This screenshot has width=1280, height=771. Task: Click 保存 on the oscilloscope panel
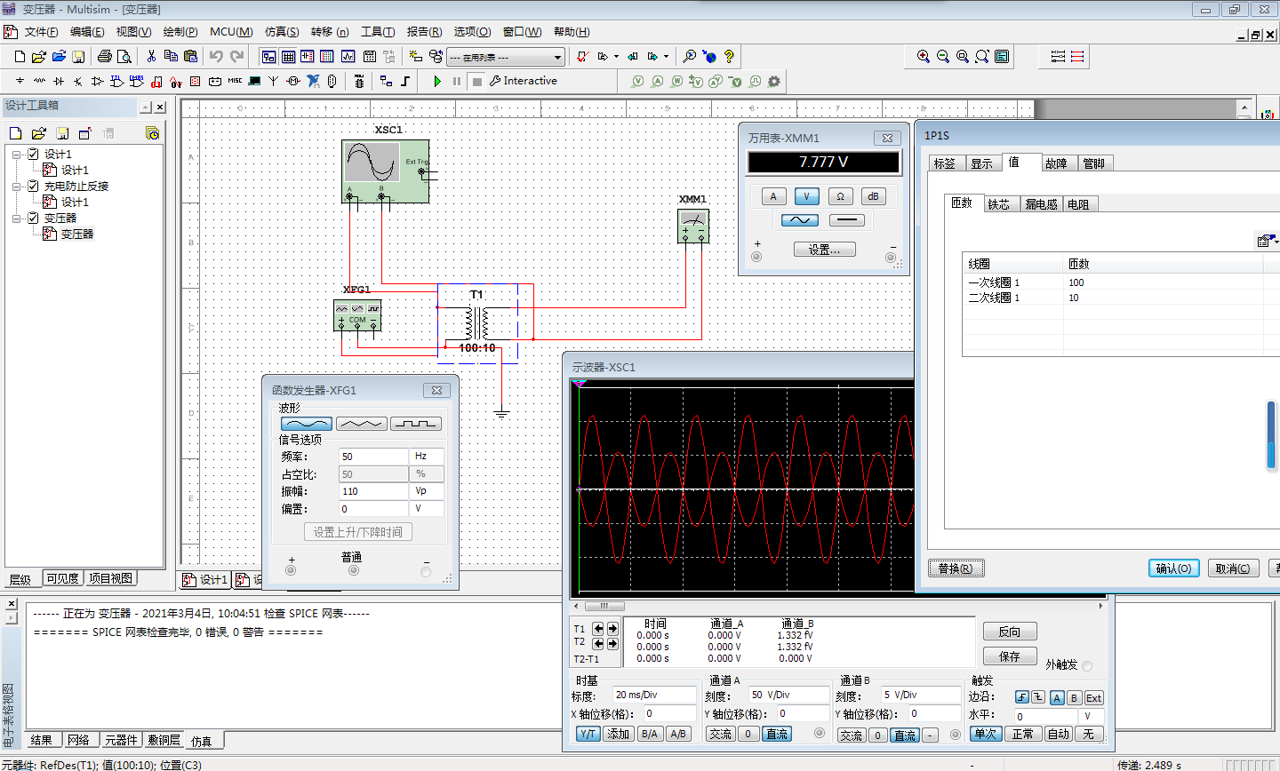click(1010, 657)
